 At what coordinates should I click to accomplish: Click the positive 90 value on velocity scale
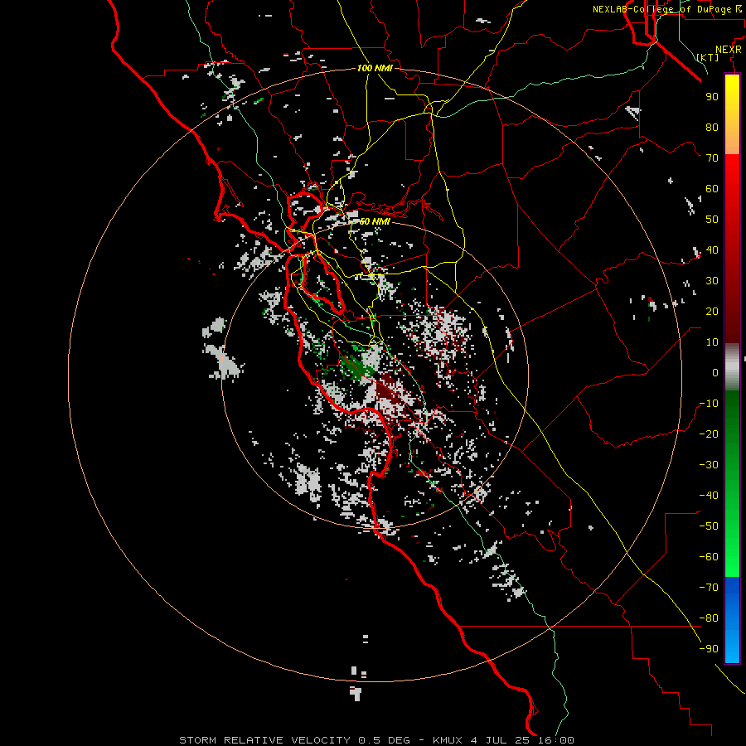[712, 97]
